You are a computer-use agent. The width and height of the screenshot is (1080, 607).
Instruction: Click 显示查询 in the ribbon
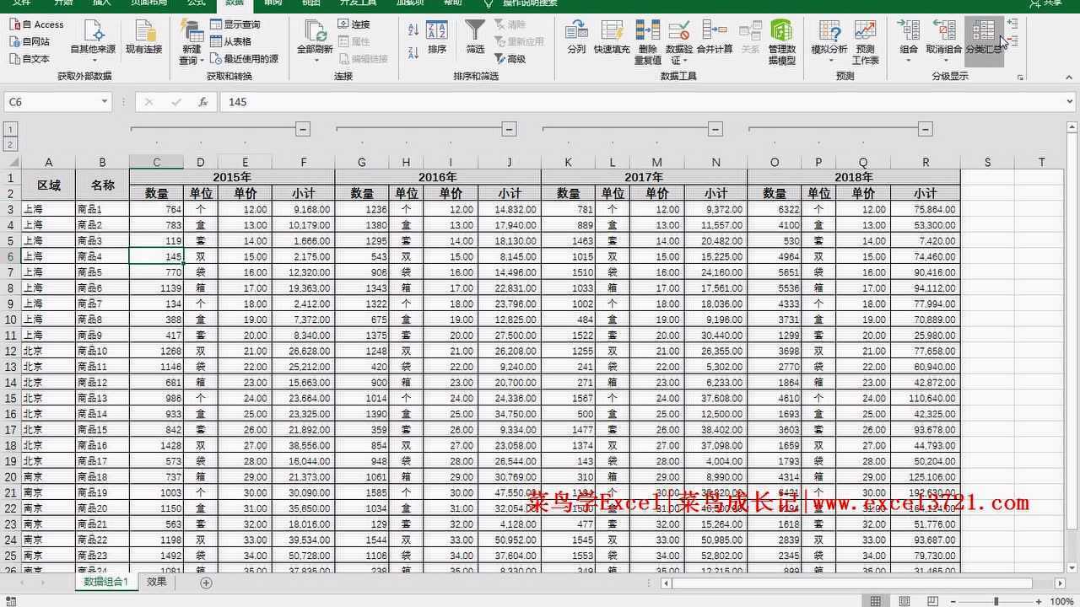pos(235,24)
